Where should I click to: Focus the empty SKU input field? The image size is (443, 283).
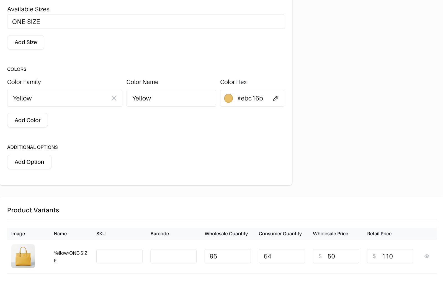coord(119,256)
